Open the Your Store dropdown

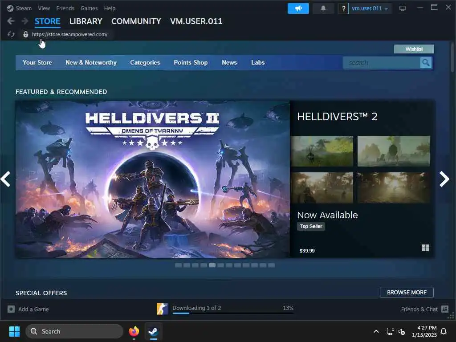pyautogui.click(x=37, y=62)
